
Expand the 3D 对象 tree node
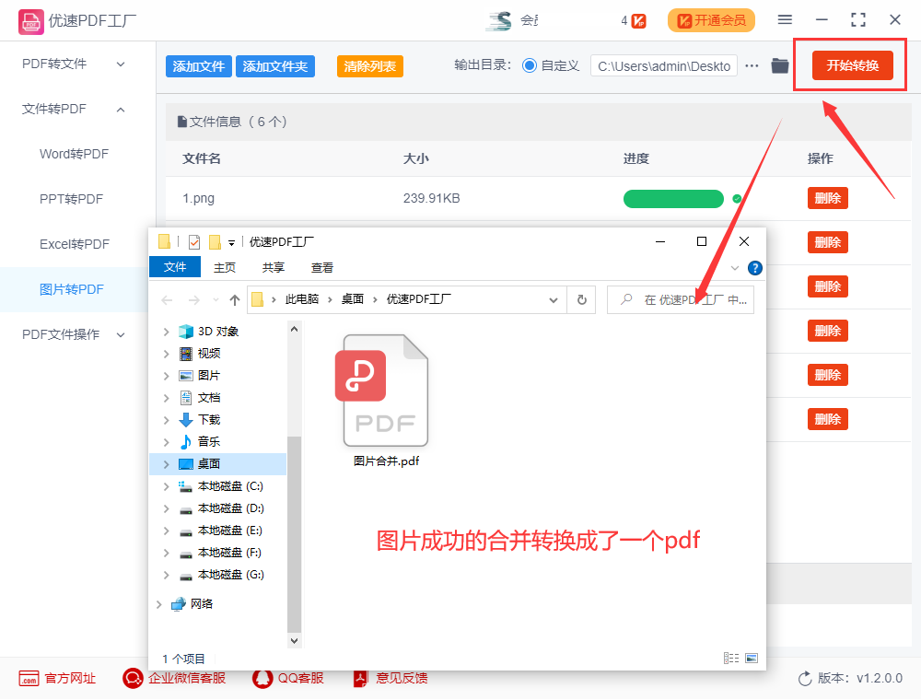(x=166, y=332)
